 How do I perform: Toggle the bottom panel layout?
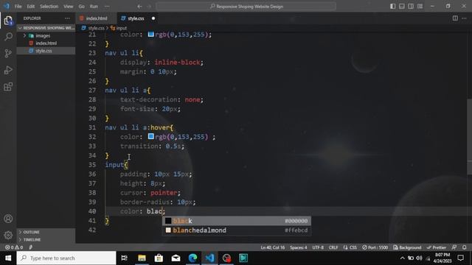402,7
